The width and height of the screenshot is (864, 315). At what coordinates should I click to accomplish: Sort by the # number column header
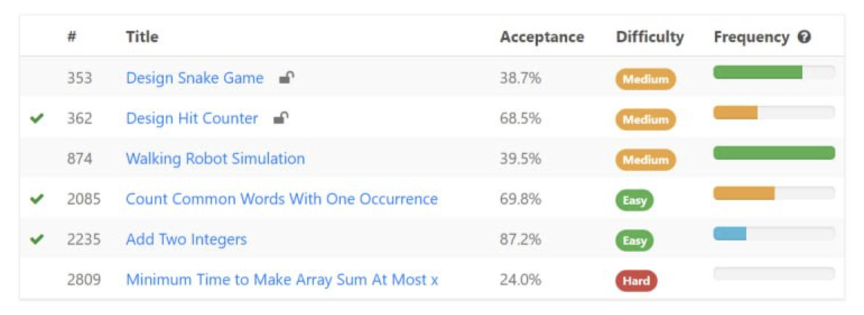(x=71, y=37)
